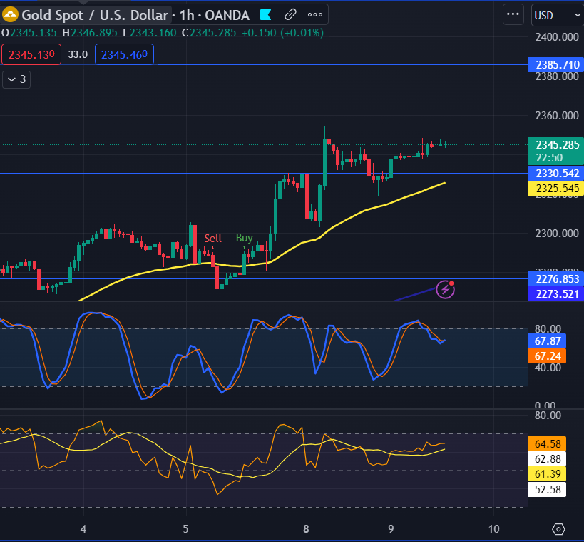This screenshot has height=542, width=584.
Task: Click the white 52.58 indicator value label
Action: coord(547,489)
